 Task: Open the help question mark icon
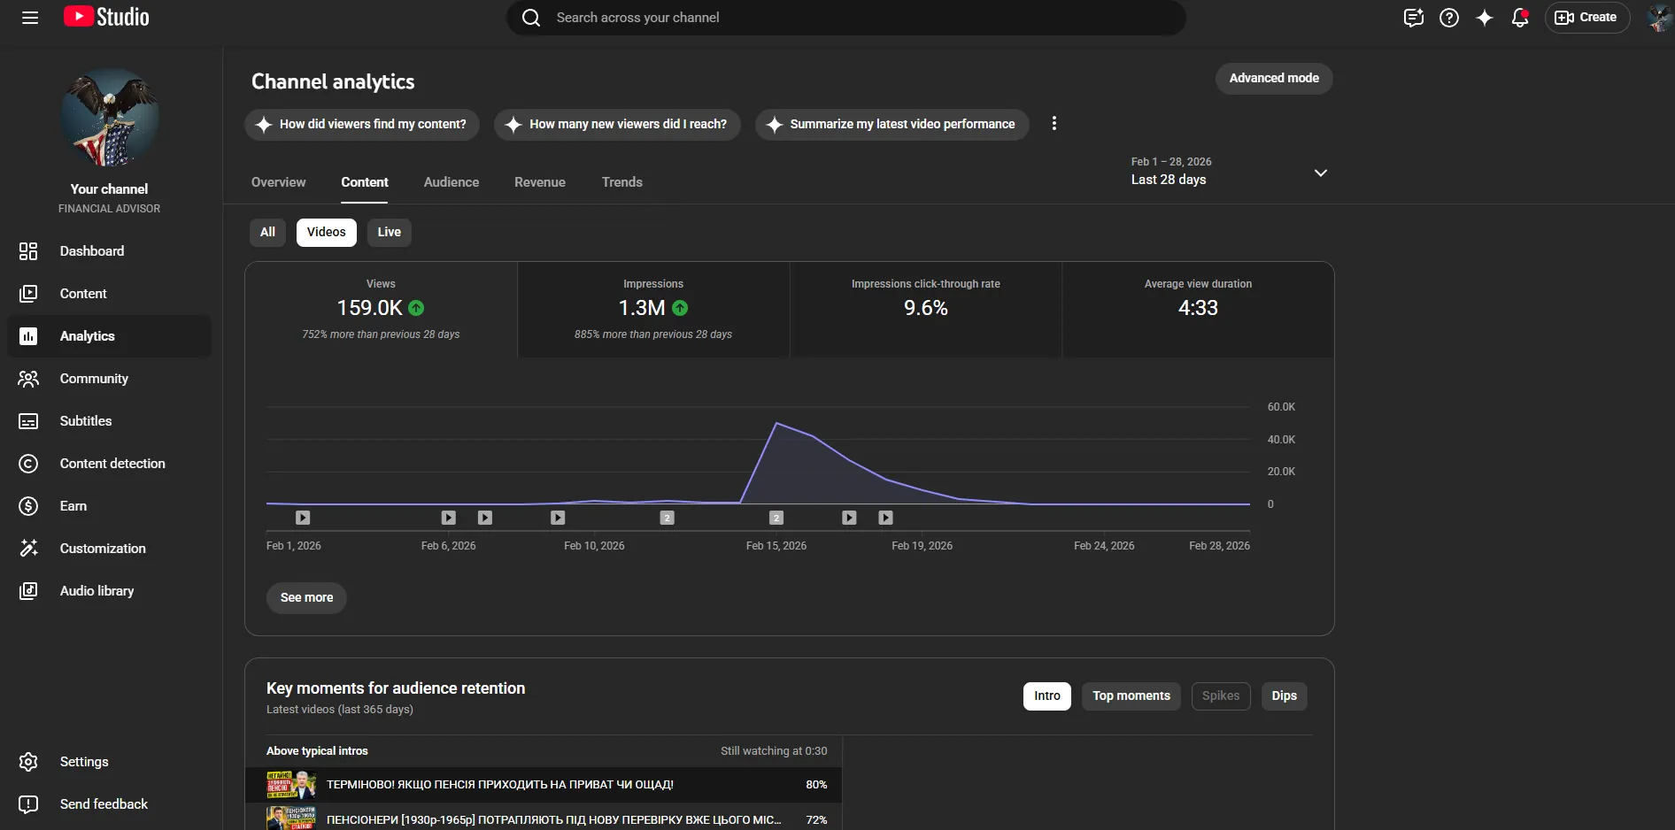coord(1449,18)
